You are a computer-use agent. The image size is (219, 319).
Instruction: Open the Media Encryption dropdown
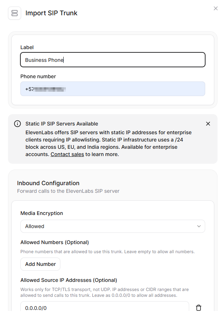click(x=112, y=226)
